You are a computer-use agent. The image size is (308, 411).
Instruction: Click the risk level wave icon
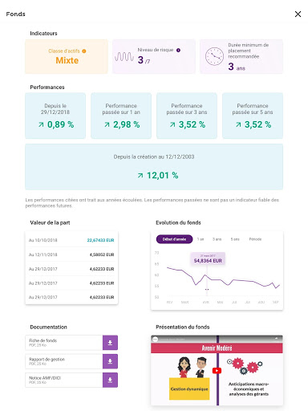[x=124, y=56]
